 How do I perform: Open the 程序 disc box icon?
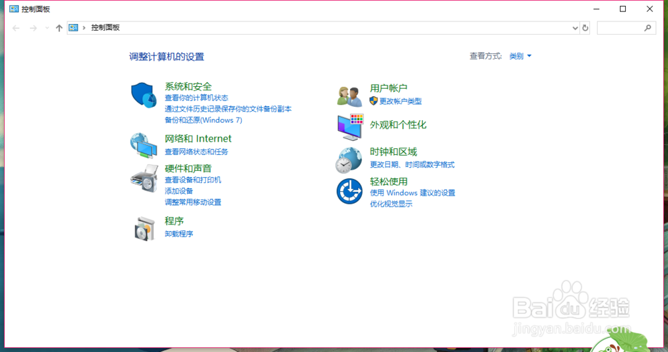(x=144, y=229)
